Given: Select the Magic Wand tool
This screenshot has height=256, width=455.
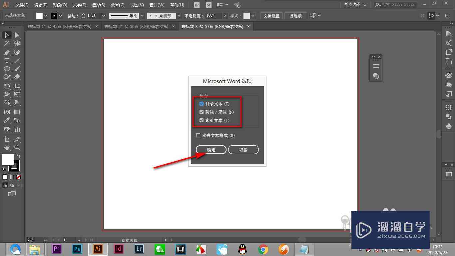Looking at the screenshot, I should [7, 43].
